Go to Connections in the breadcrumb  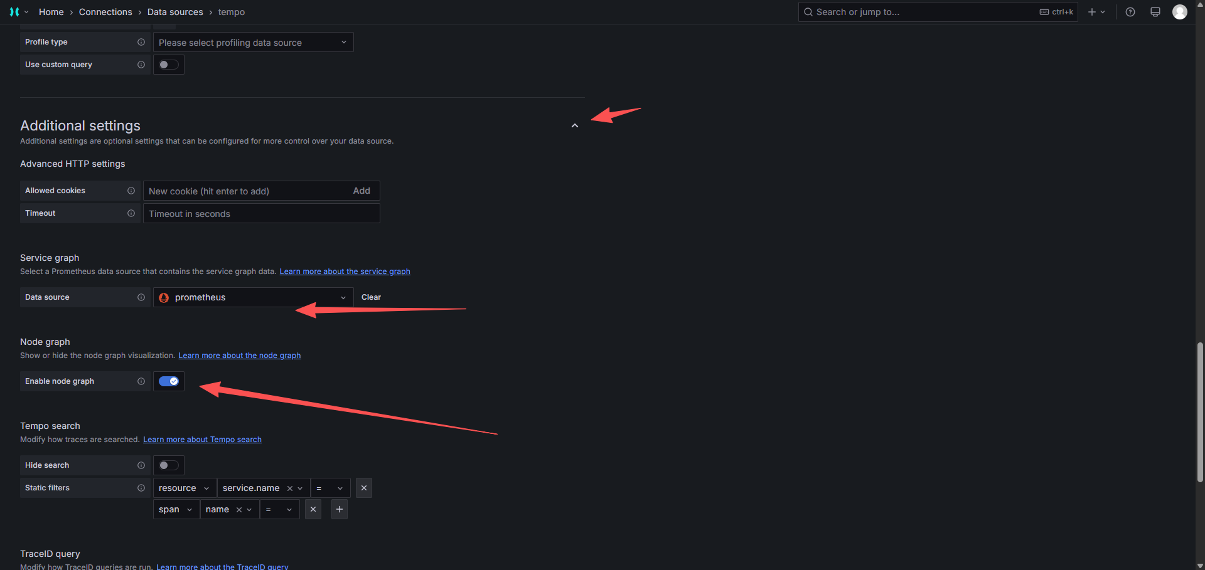(x=105, y=12)
